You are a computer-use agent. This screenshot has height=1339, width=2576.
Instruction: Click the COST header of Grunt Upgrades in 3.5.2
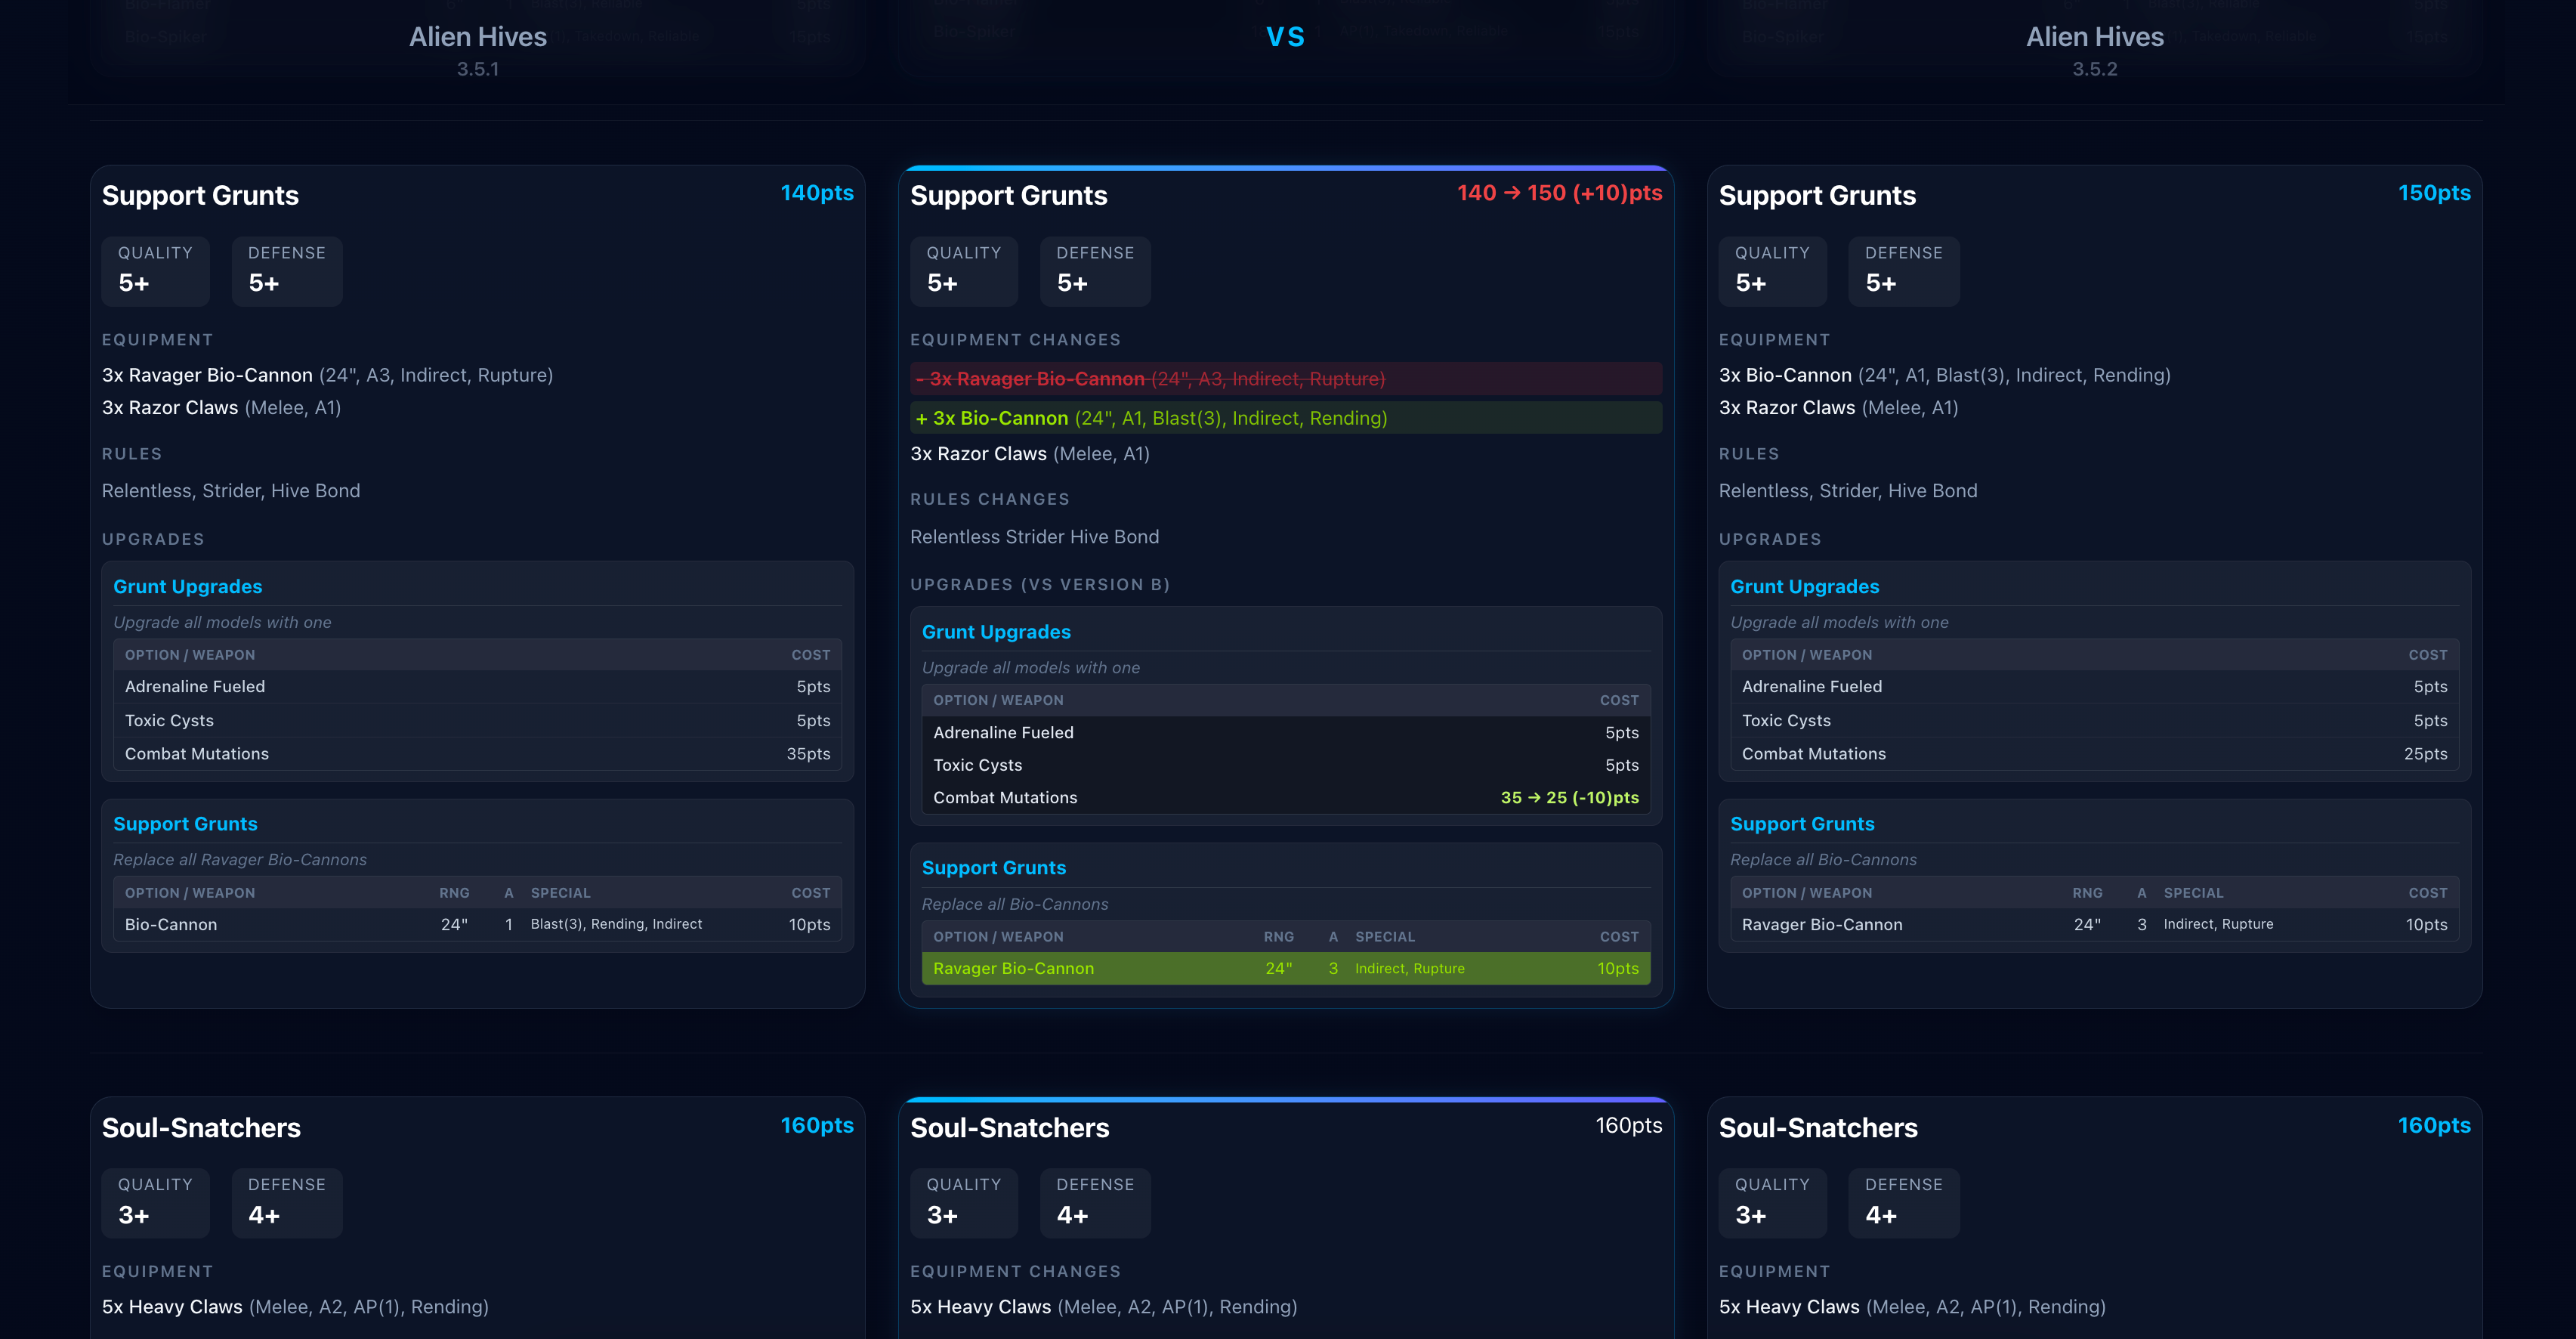coord(2427,655)
